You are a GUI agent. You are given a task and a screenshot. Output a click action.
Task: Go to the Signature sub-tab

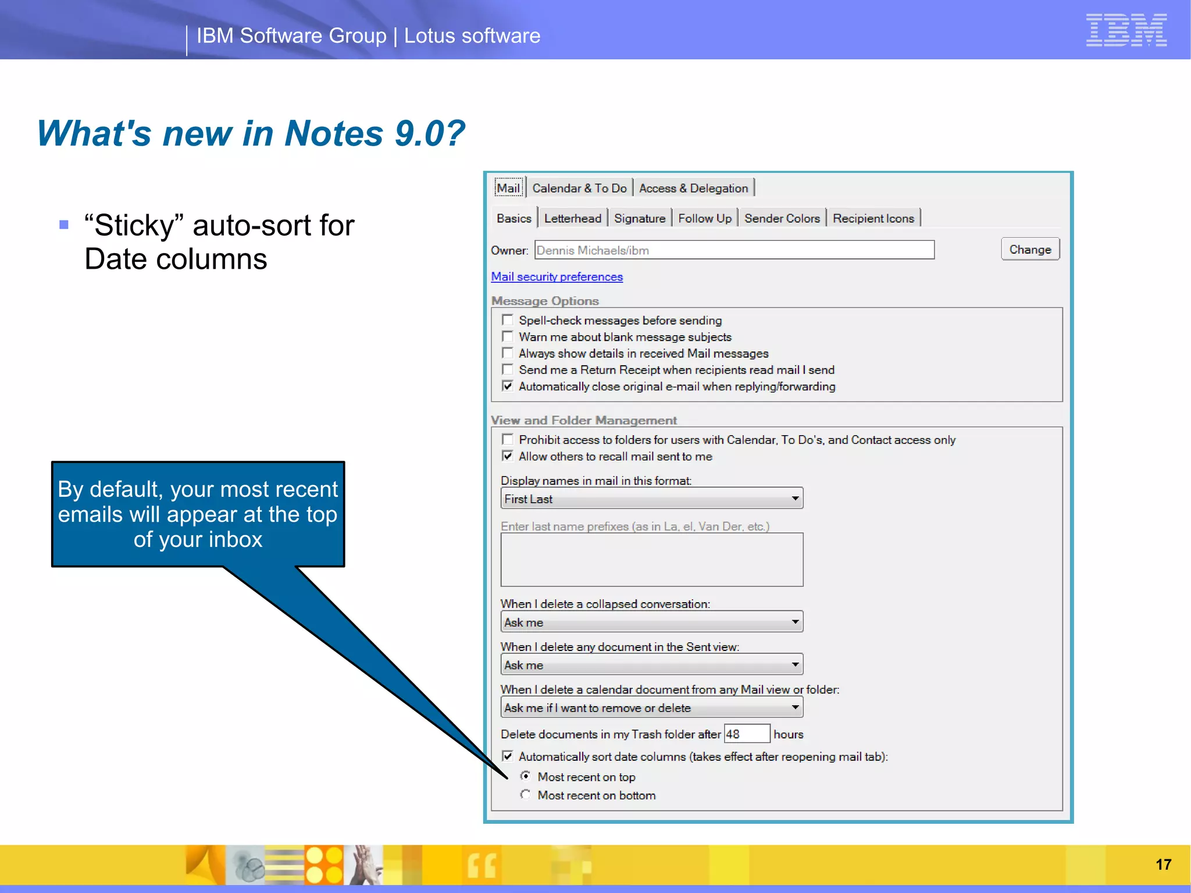(640, 218)
